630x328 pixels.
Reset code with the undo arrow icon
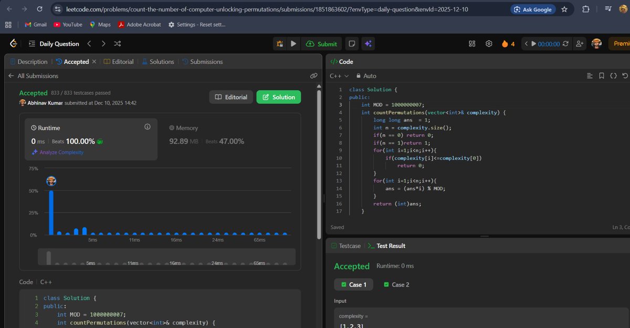(x=625, y=76)
